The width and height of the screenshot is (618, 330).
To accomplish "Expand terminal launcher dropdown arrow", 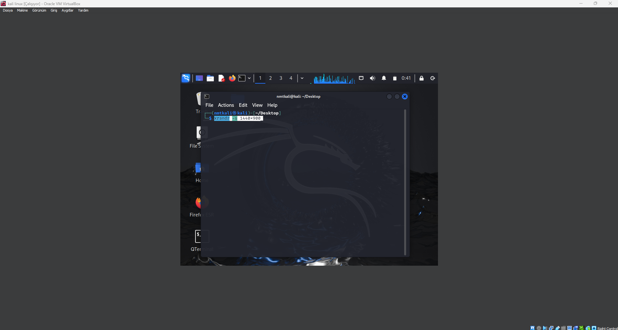I will coord(249,78).
